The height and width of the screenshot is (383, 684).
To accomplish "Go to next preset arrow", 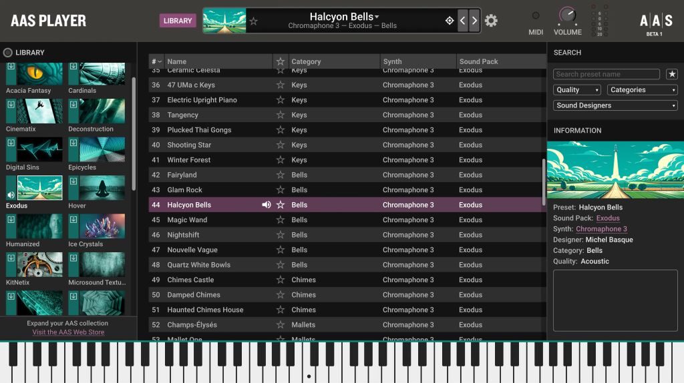I will click(x=474, y=21).
